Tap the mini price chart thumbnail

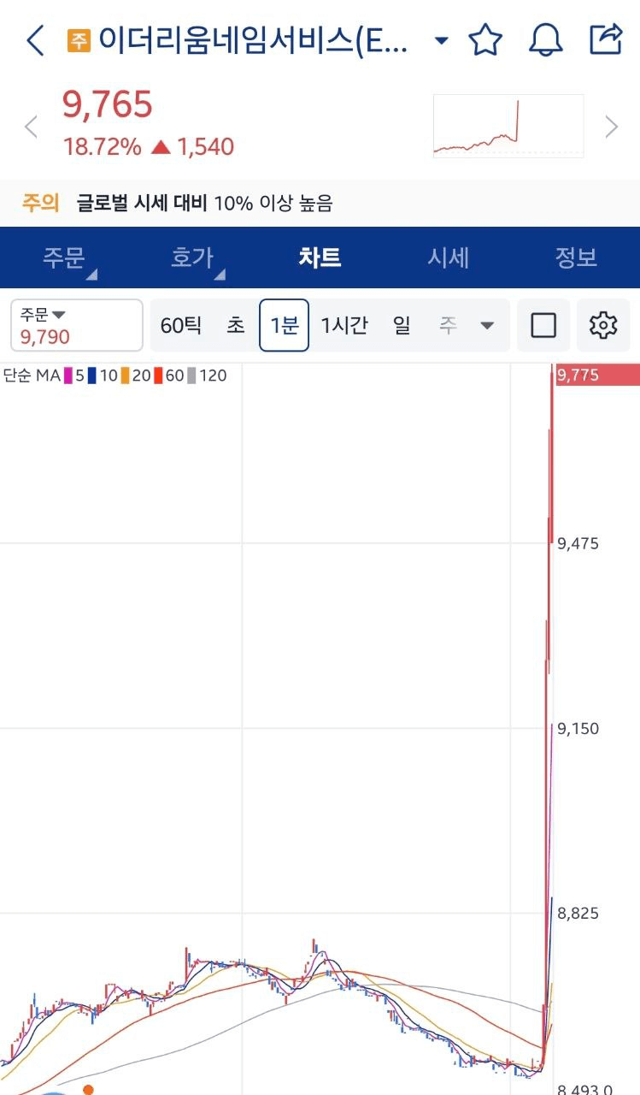pos(508,127)
